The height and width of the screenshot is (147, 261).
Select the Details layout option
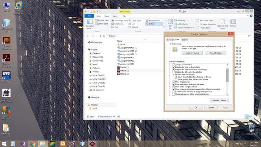coord(154,24)
